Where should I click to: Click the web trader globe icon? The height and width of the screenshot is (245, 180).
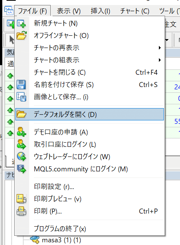(x=21, y=156)
